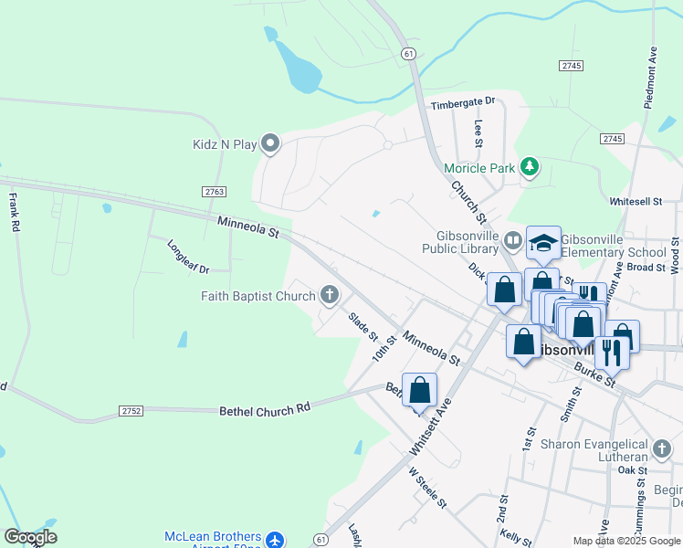Select the Faith Baptist Church cross marker

pyautogui.click(x=330, y=295)
